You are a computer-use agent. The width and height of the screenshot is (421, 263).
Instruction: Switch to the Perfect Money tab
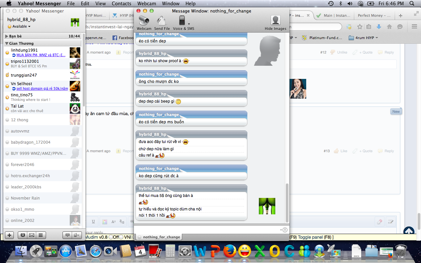pos(374,15)
